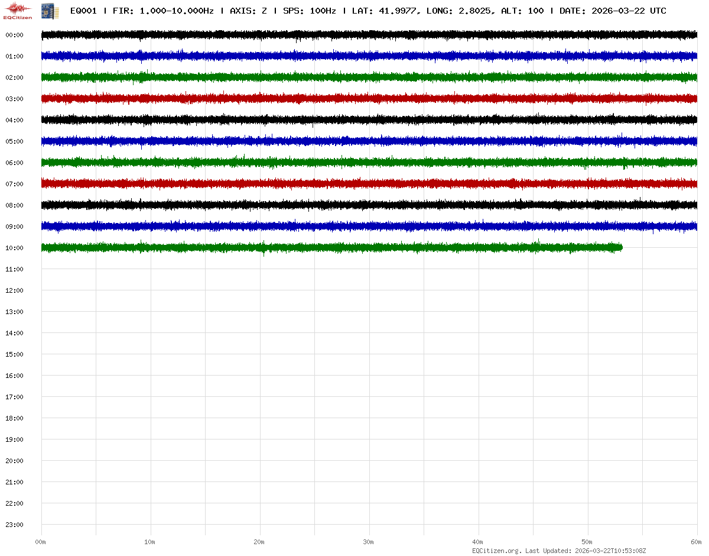Click the FIR: 1.000-10.000Hz filter text
709x556 pixels.
(x=163, y=11)
